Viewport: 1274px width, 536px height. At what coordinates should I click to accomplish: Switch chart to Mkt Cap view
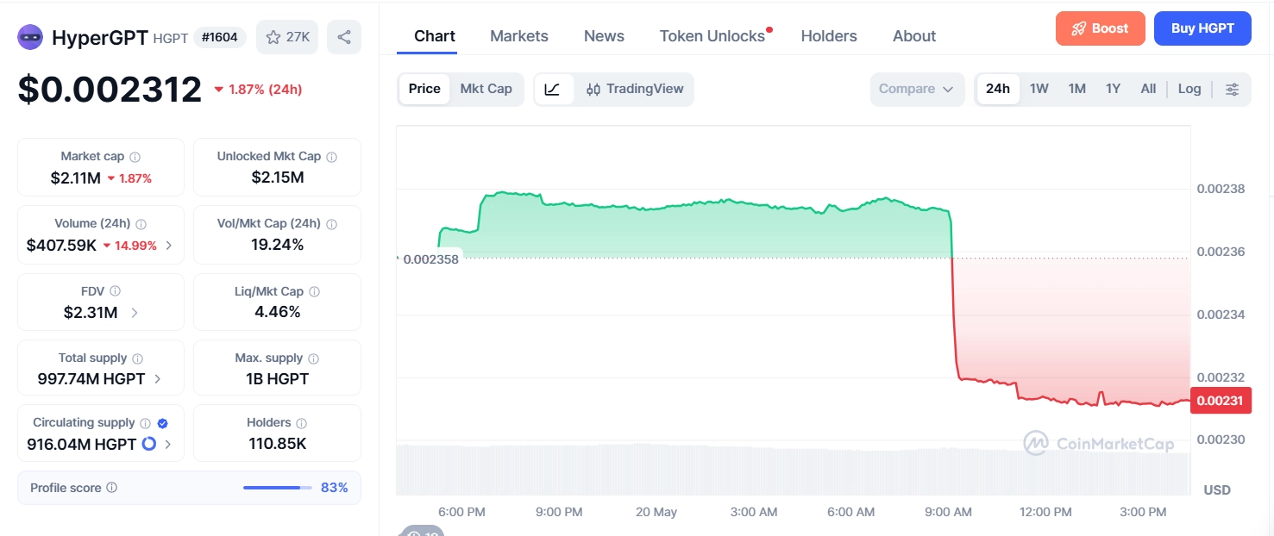coord(486,89)
